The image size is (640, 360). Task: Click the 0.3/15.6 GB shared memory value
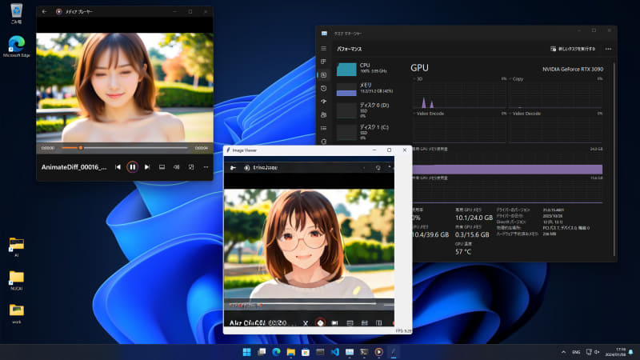coord(472,234)
